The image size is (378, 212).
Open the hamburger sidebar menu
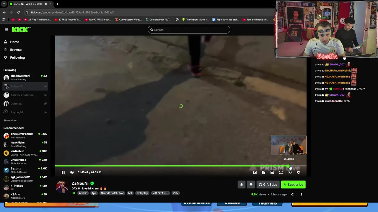[6, 30]
